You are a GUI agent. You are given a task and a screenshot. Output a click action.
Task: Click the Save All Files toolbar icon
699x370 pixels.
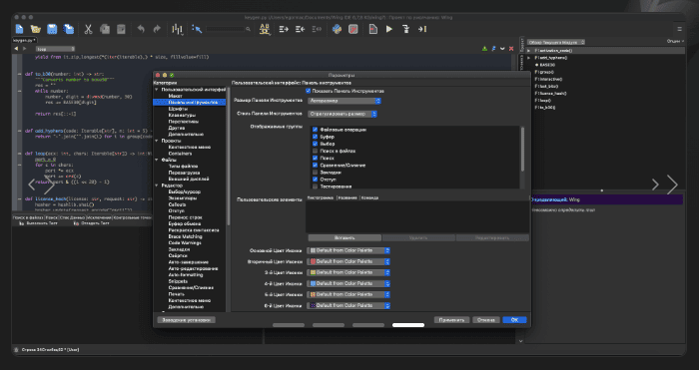[69, 29]
